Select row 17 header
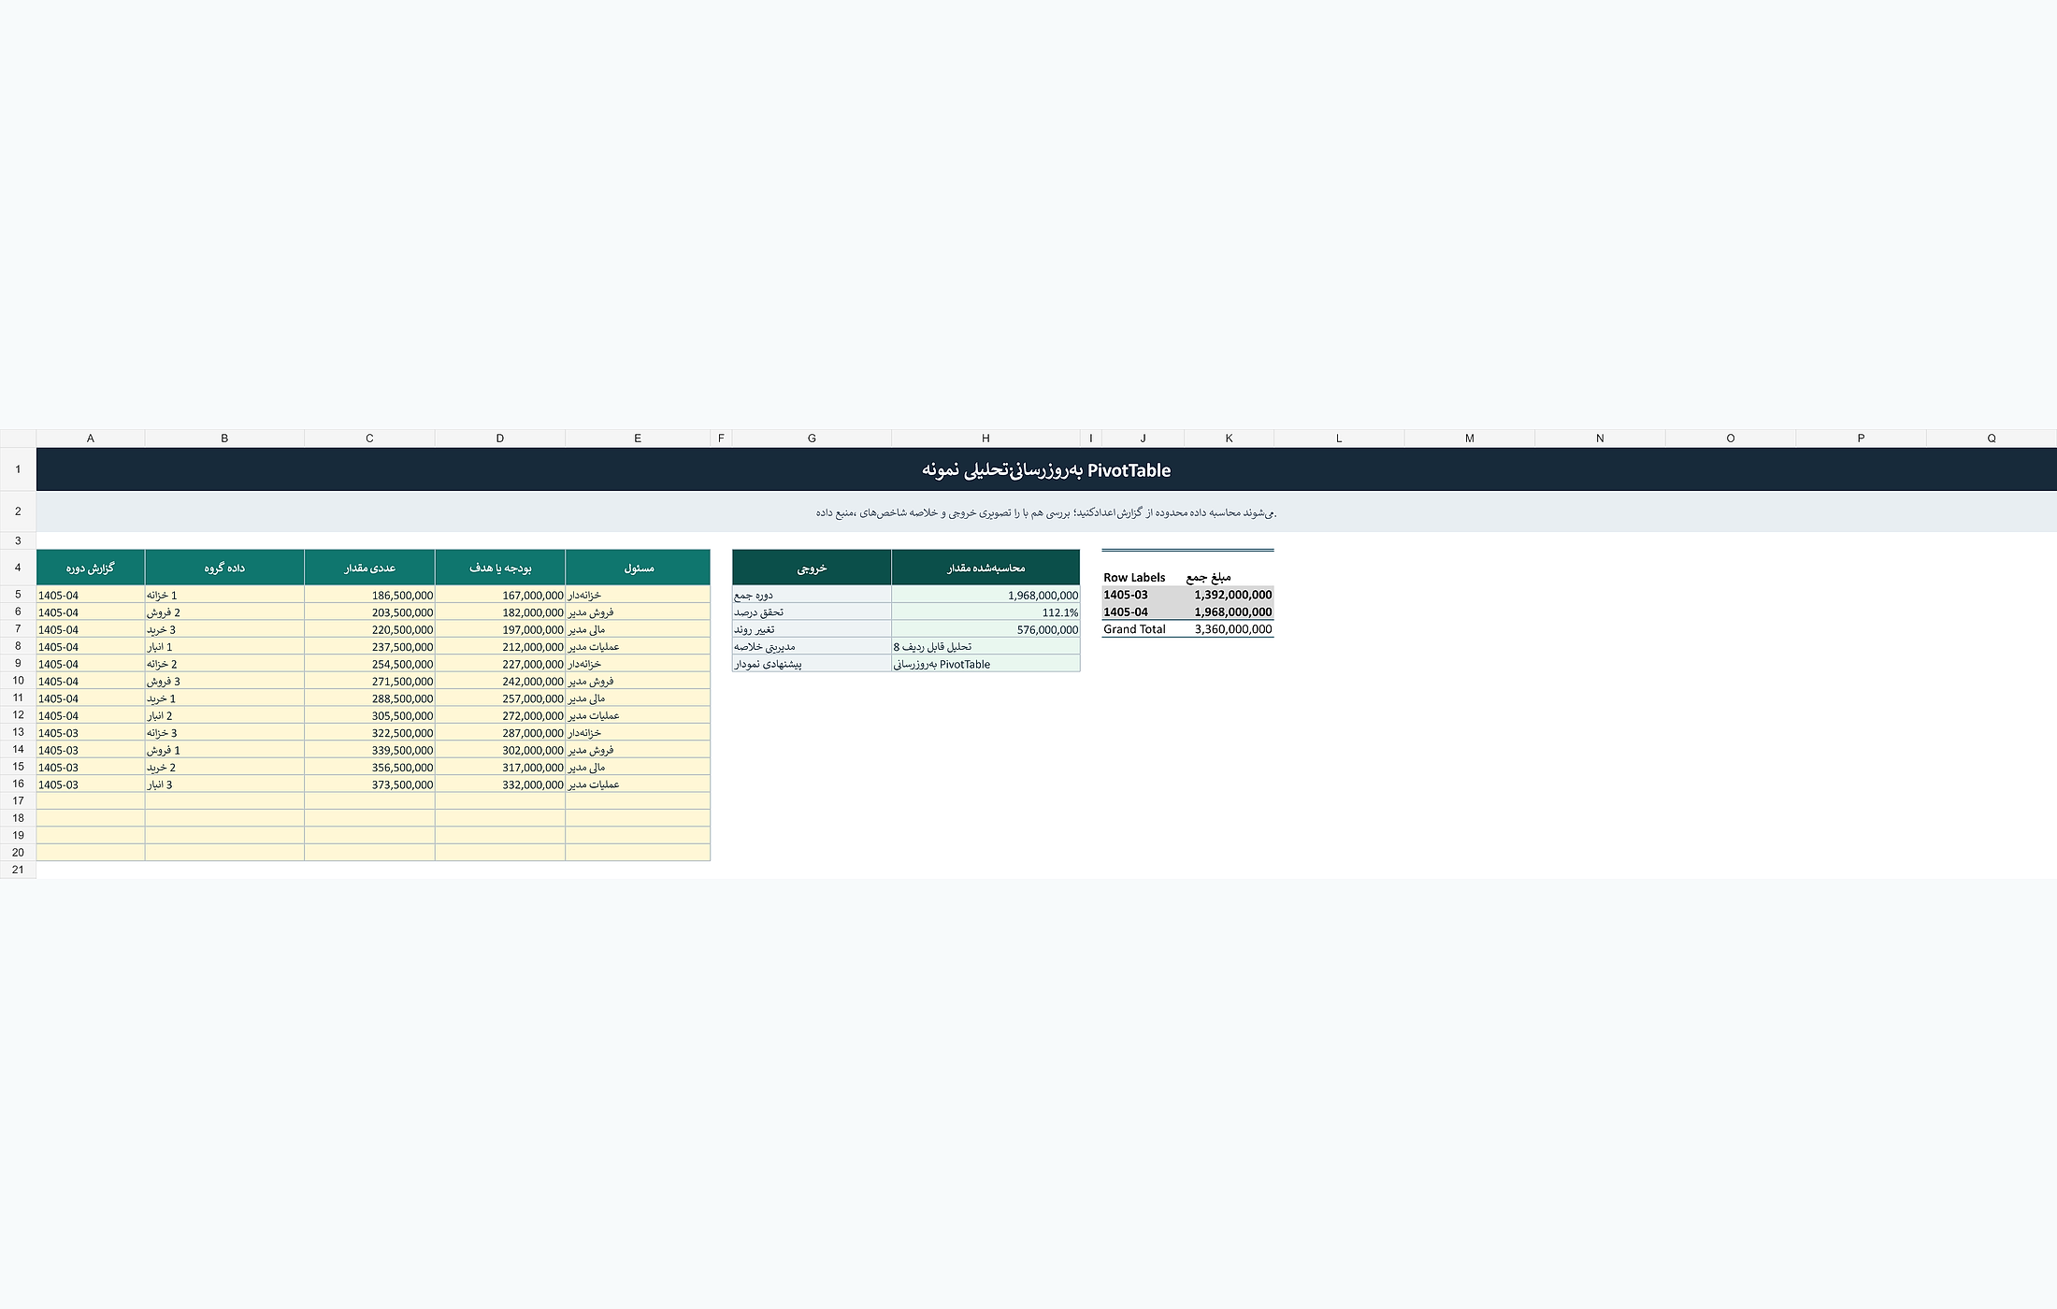This screenshot has height=1309, width=2057. [x=18, y=801]
